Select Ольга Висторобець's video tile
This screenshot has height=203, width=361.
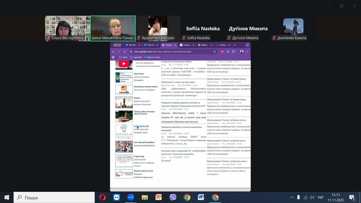tap(67, 28)
